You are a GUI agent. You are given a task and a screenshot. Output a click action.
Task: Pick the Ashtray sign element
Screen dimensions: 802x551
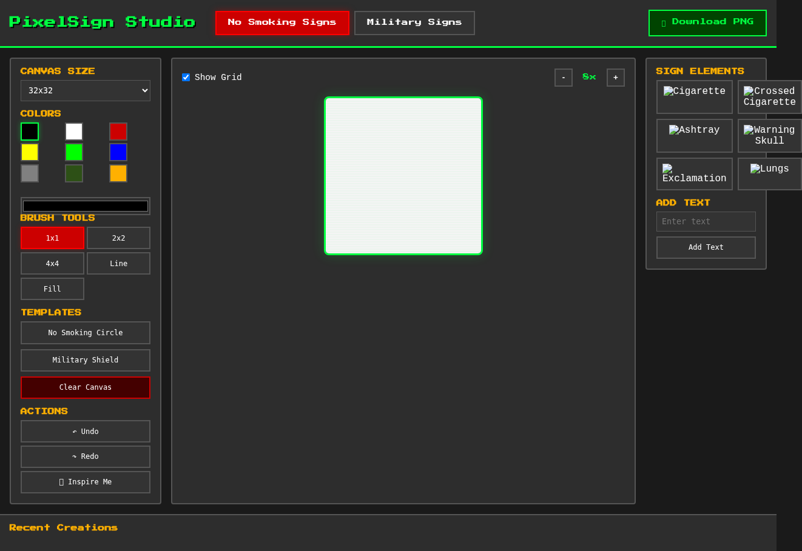click(x=694, y=135)
